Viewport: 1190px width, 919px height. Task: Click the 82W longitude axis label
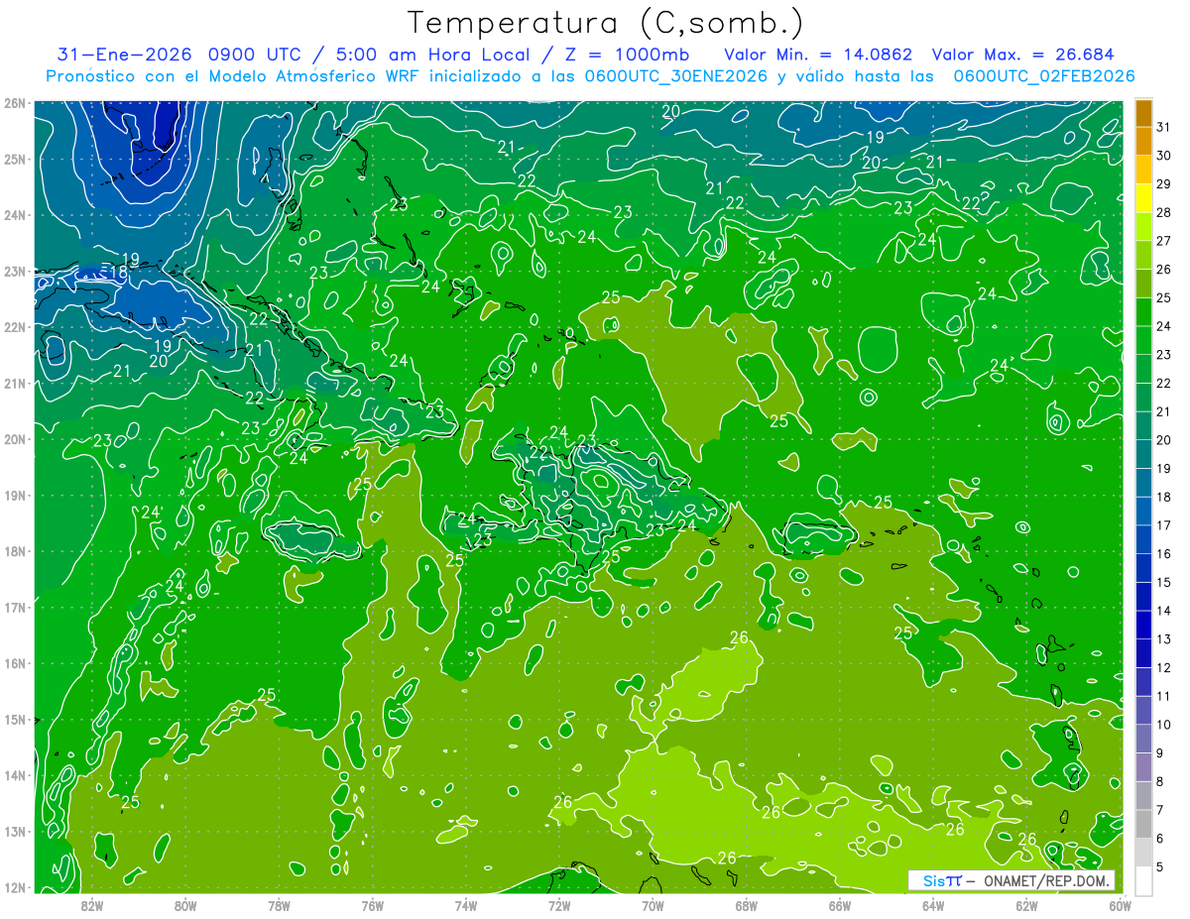pos(92,906)
